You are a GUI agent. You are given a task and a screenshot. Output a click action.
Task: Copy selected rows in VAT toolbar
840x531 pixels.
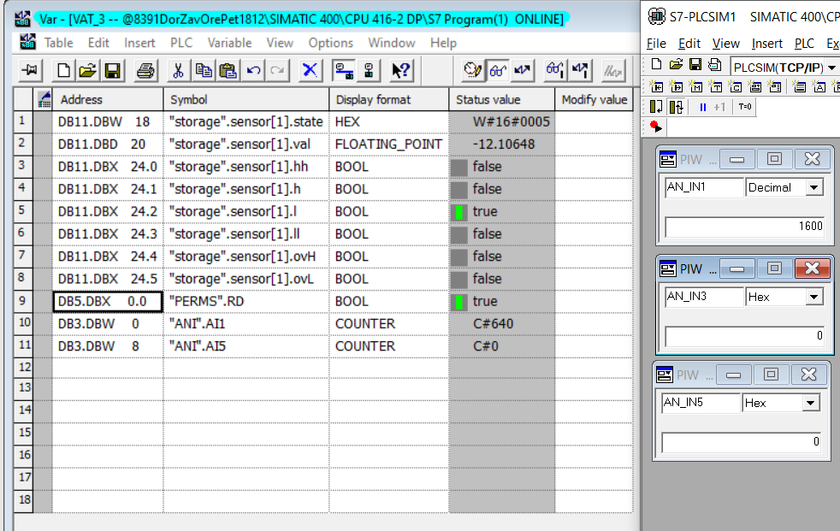point(203,71)
